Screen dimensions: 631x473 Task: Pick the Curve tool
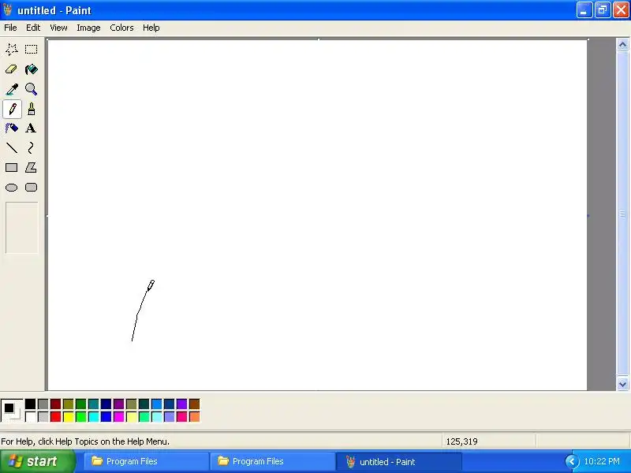pyautogui.click(x=31, y=148)
